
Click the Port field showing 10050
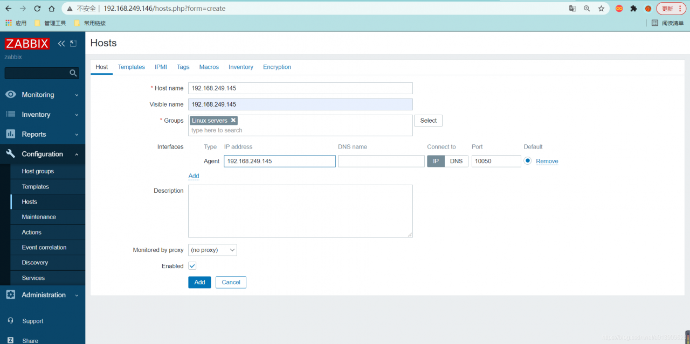496,161
